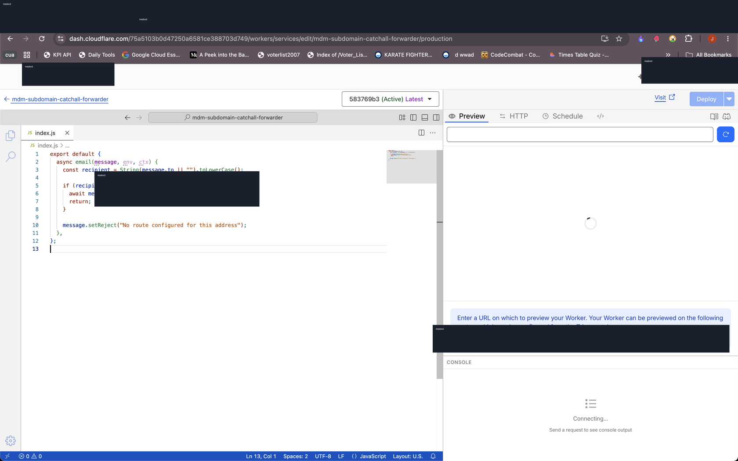The width and height of the screenshot is (738, 461).
Task: Open Daily Tools bookmark
Action: pos(97,55)
